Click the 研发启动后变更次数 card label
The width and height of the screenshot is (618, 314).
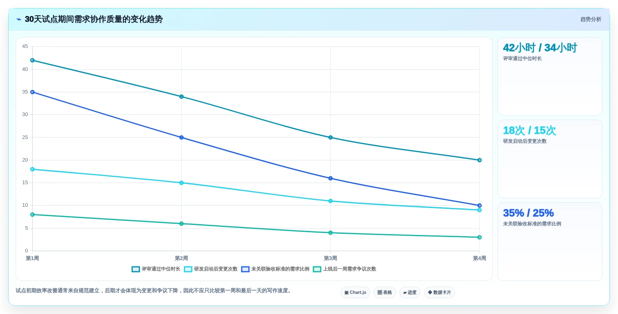525,141
